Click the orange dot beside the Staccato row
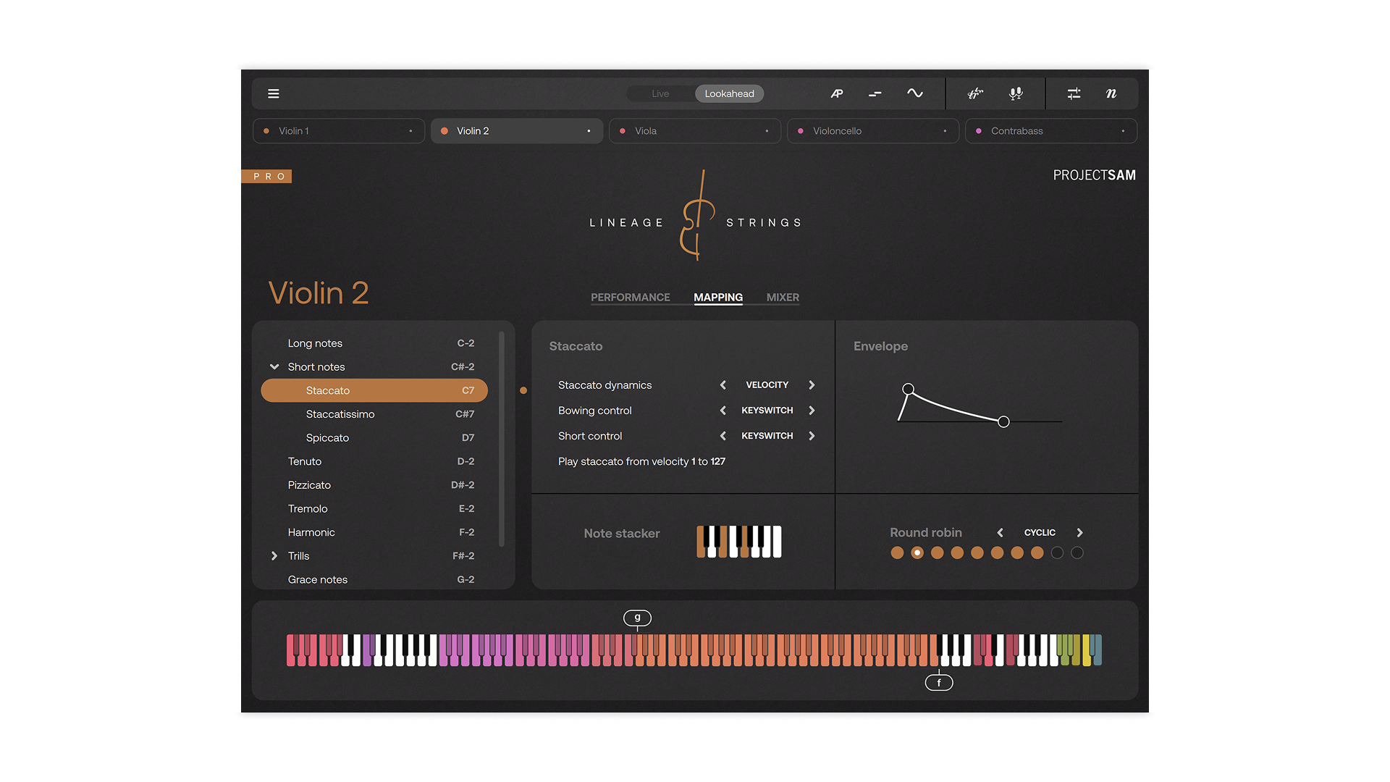The height and width of the screenshot is (782, 1390). [x=523, y=390]
